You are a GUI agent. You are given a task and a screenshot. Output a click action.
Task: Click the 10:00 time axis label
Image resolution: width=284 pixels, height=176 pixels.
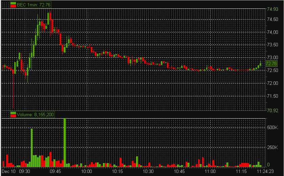pyautogui.click(x=86, y=171)
